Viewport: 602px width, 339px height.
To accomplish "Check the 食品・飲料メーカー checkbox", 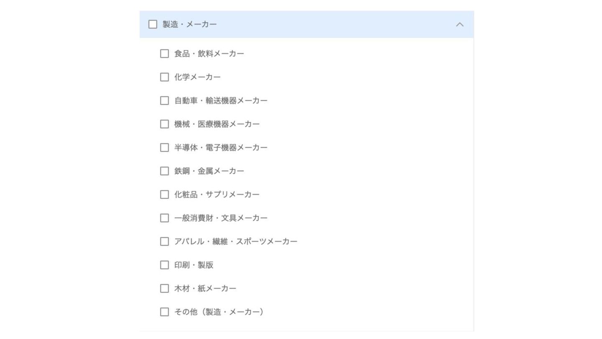I will [x=164, y=54].
